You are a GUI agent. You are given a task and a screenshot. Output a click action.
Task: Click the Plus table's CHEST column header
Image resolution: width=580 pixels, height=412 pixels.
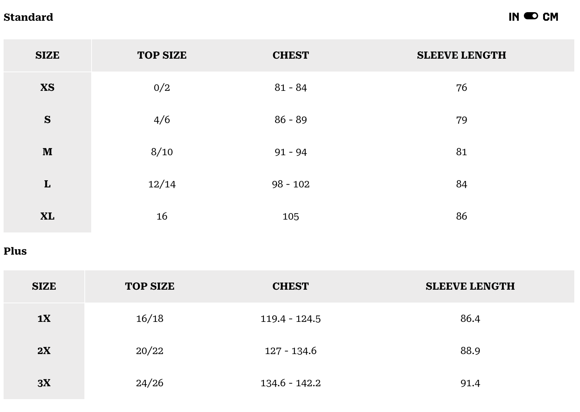[x=290, y=286]
